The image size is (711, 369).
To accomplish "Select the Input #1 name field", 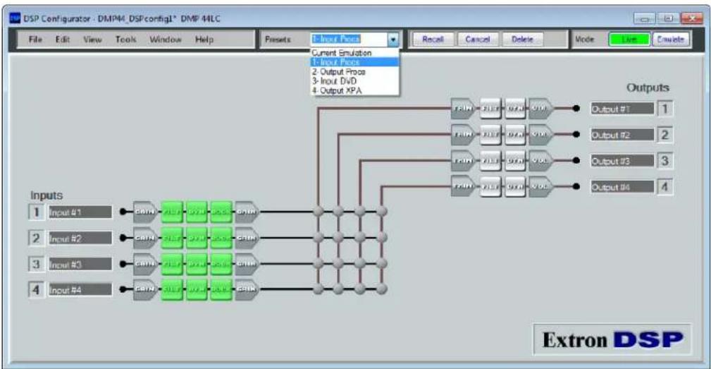I will tap(80, 212).
